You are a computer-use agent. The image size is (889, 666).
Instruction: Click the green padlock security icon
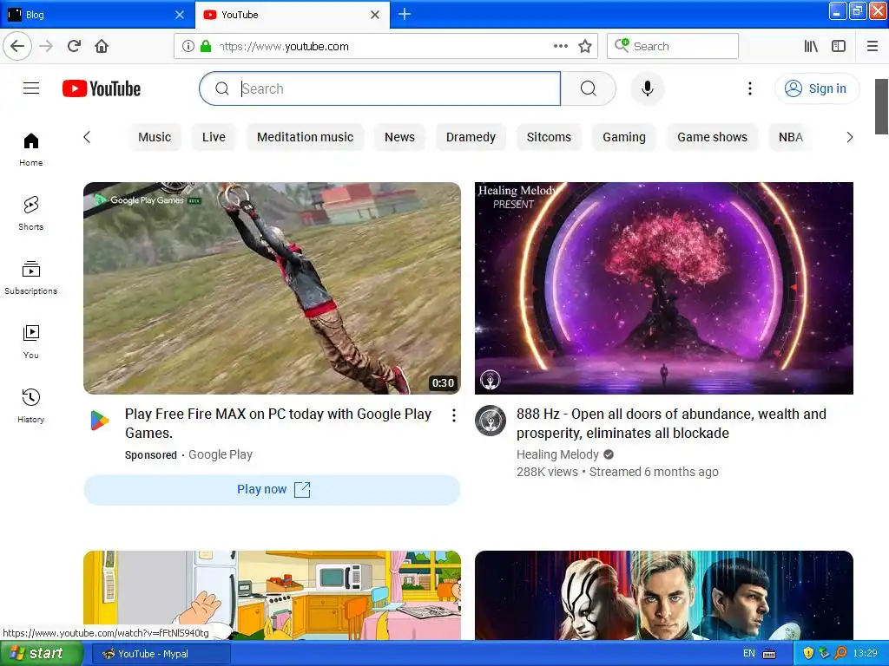click(x=206, y=46)
